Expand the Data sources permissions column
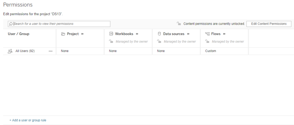The width and height of the screenshot is (294, 125). click(x=188, y=34)
